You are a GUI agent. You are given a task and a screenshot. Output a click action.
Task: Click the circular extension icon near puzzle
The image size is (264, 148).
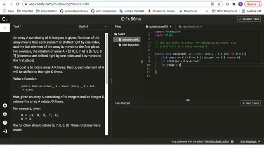coord(227,4)
